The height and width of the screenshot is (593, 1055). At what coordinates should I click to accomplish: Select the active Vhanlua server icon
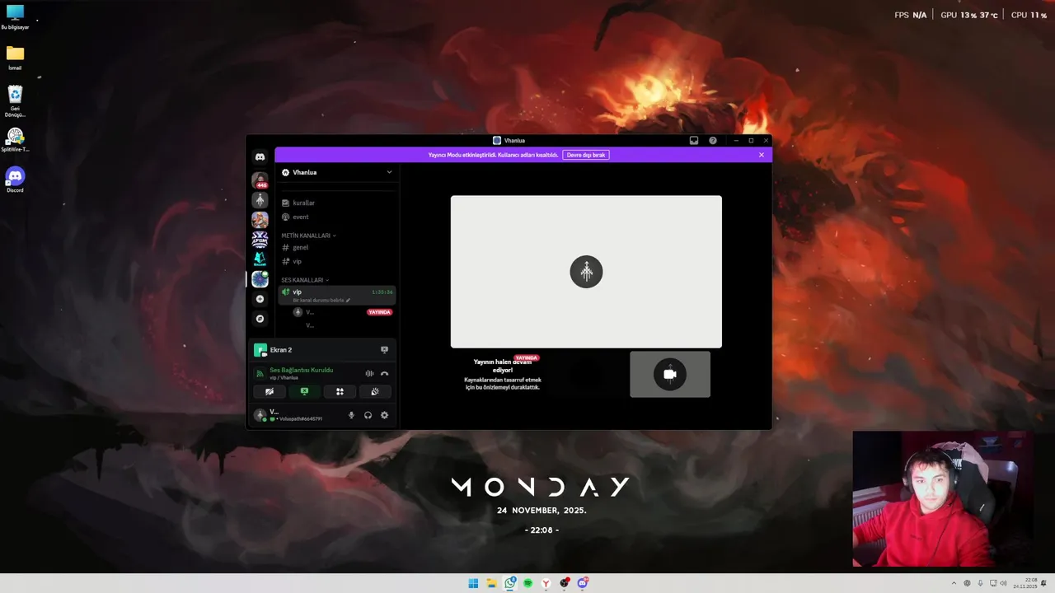(260, 279)
